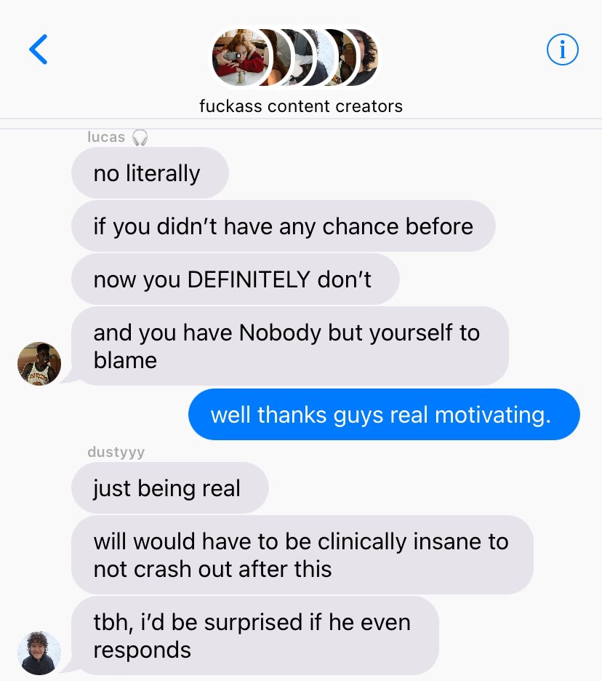602x681 pixels.
Task: Tap lucas's profile picture beside his messages
Action: (x=39, y=364)
